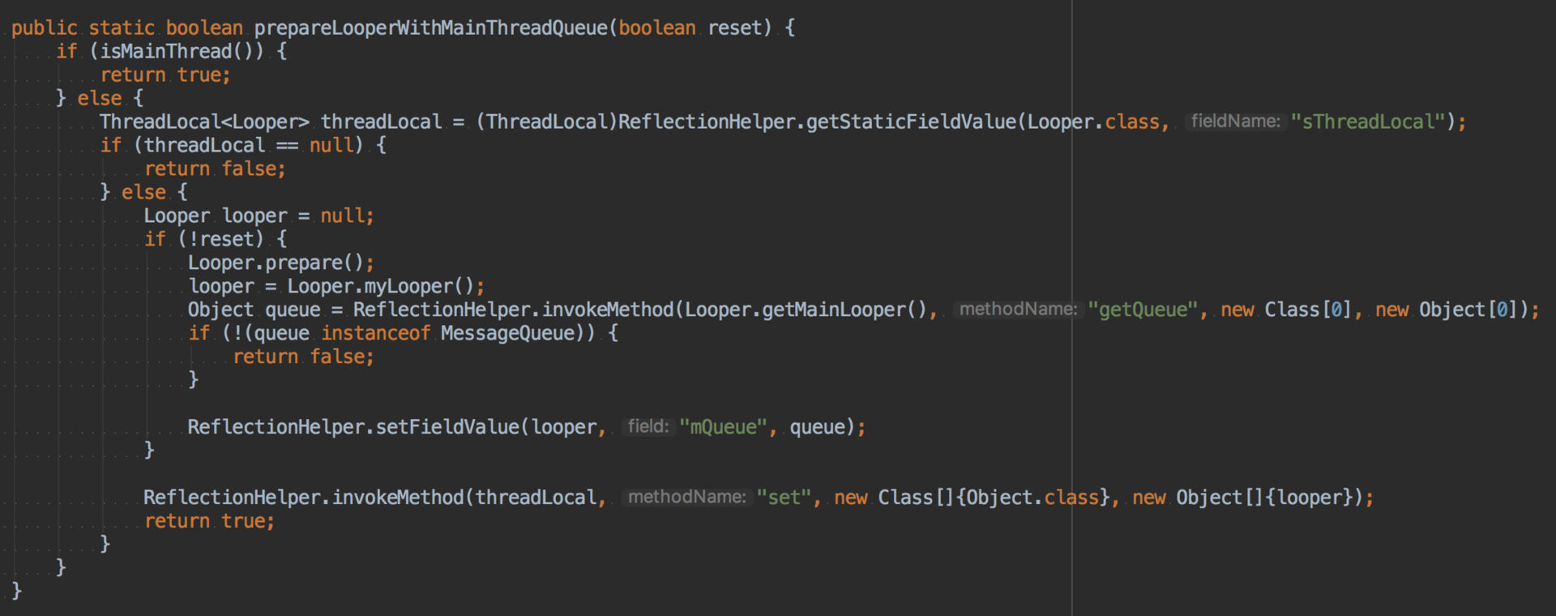The width and height of the screenshot is (1556, 616).
Task: Click the "set" string literal
Action: pos(784,498)
